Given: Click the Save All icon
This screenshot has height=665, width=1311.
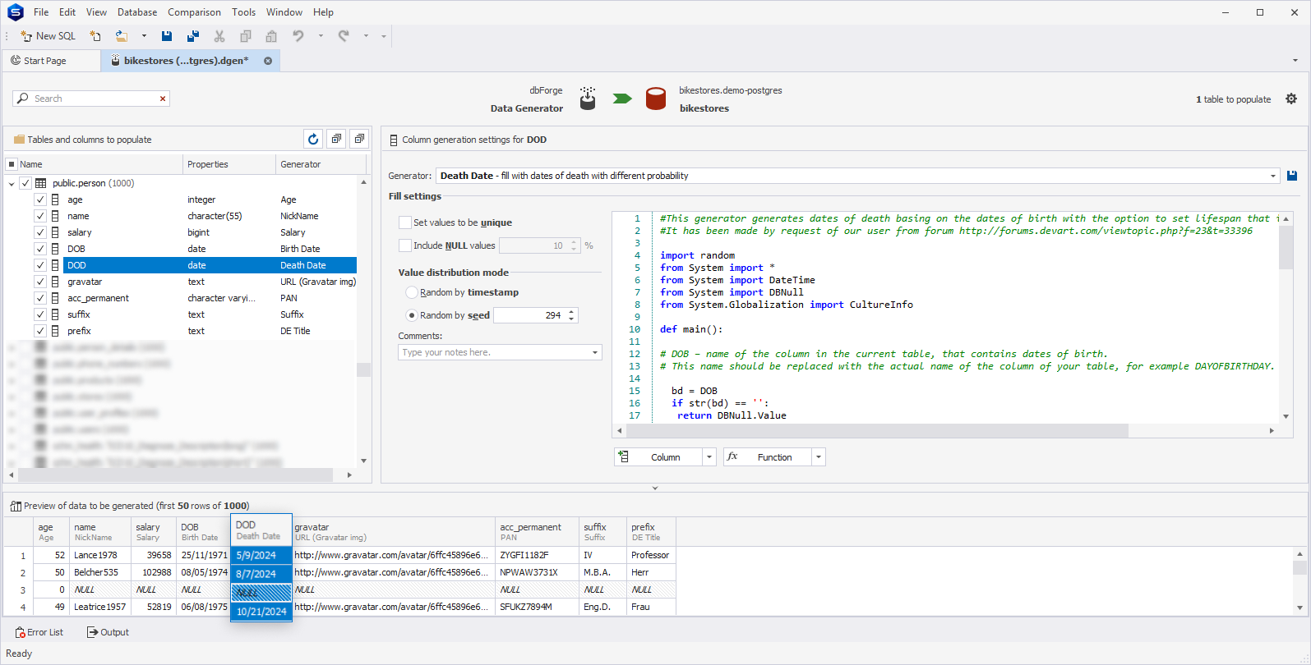Looking at the screenshot, I should (193, 36).
